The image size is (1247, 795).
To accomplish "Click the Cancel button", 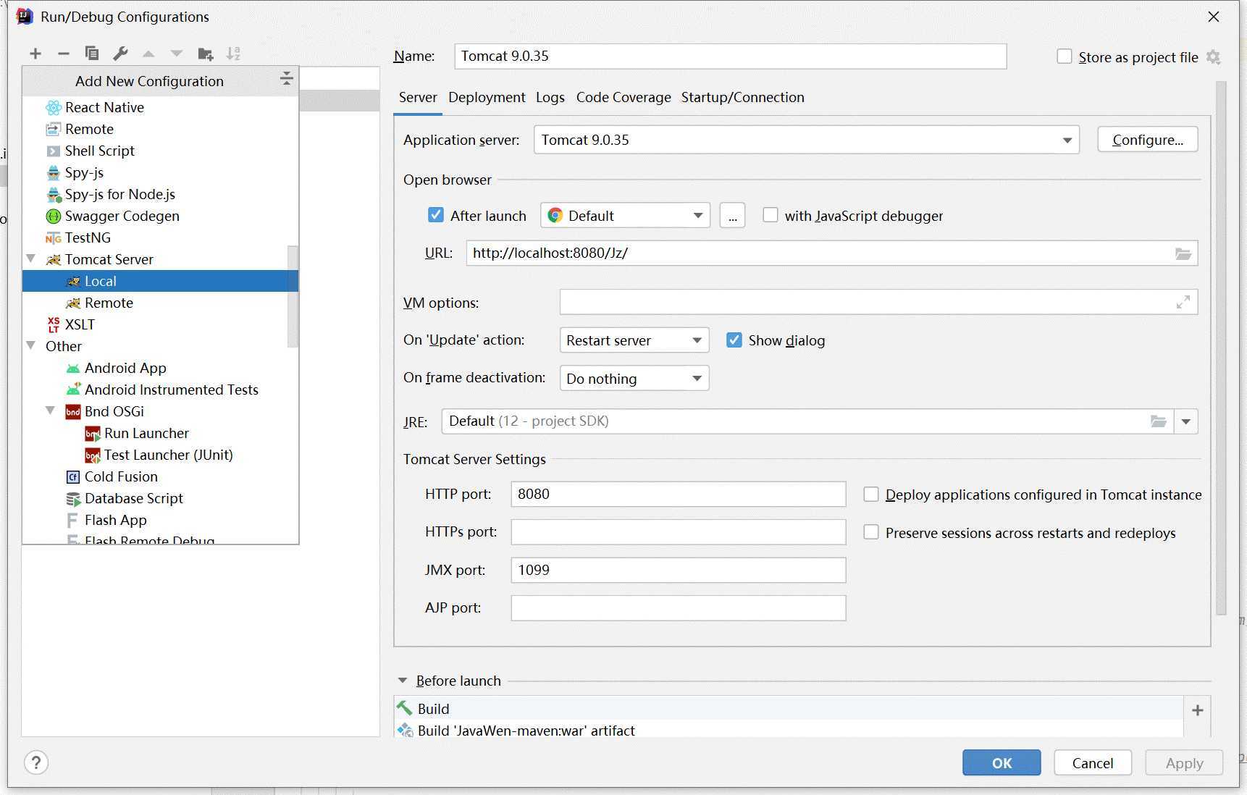I will pos(1093,762).
